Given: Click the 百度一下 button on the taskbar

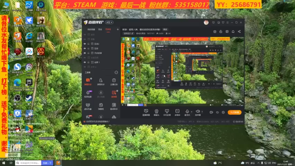Looking at the screenshot, I should point(47,163).
